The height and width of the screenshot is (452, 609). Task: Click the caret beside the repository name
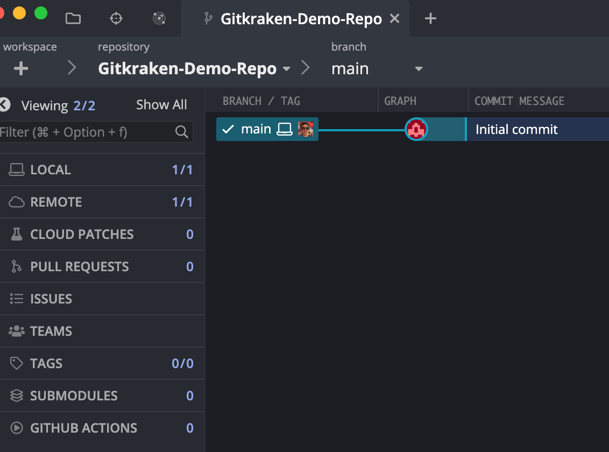287,69
